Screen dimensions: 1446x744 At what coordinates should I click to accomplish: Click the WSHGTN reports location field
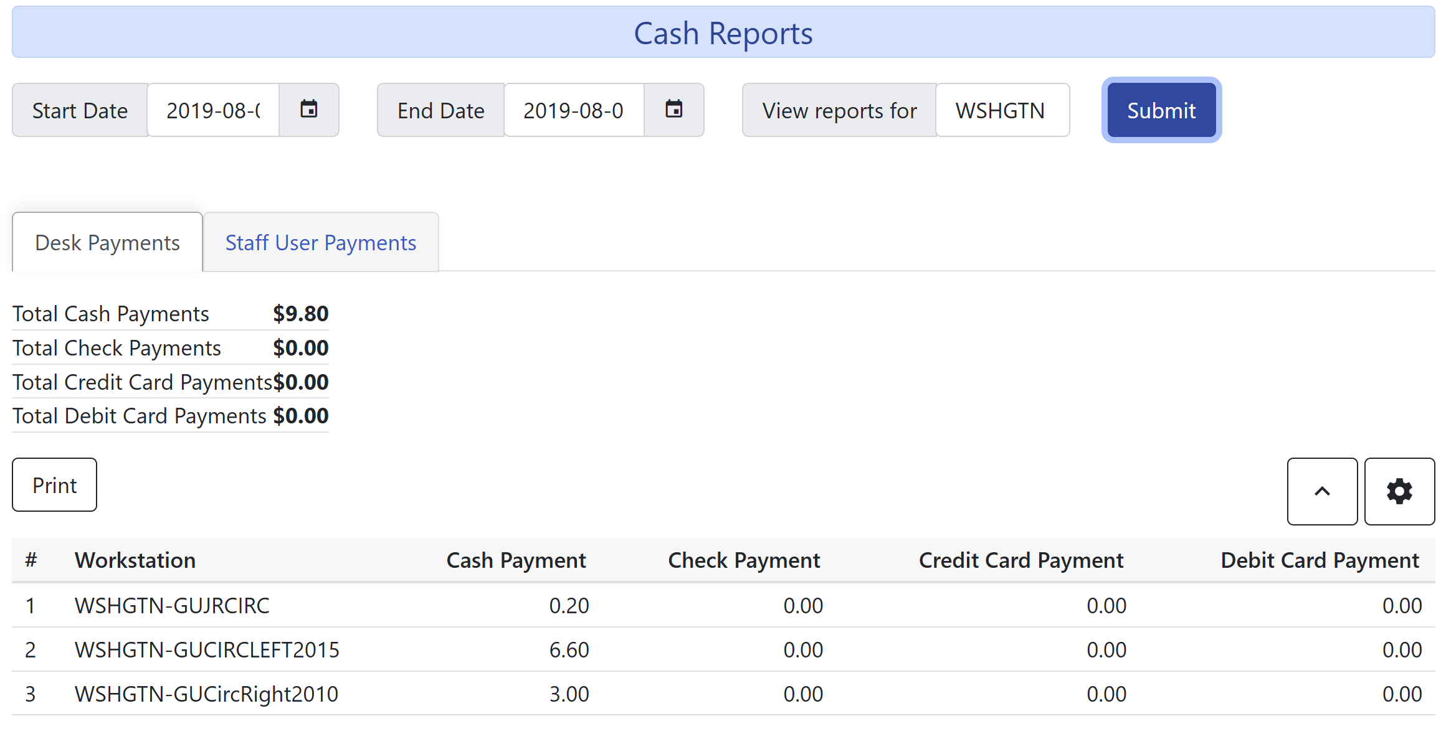(1002, 110)
